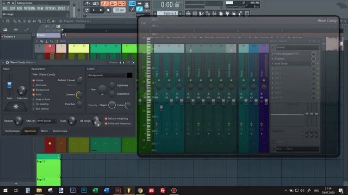Click the Stop transport button
The height and width of the screenshot is (195, 348).
(101, 10)
